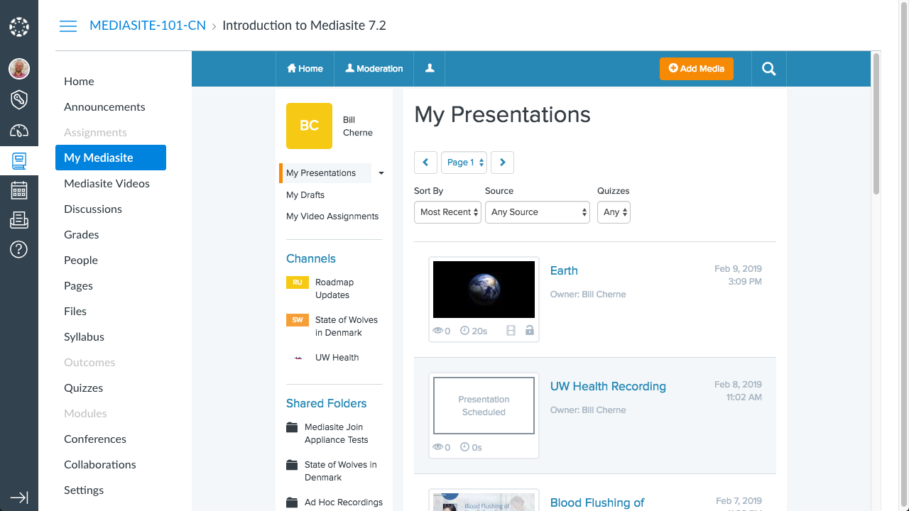Open the Courses book icon
Image resolution: width=909 pixels, height=511 pixels.
[19, 161]
